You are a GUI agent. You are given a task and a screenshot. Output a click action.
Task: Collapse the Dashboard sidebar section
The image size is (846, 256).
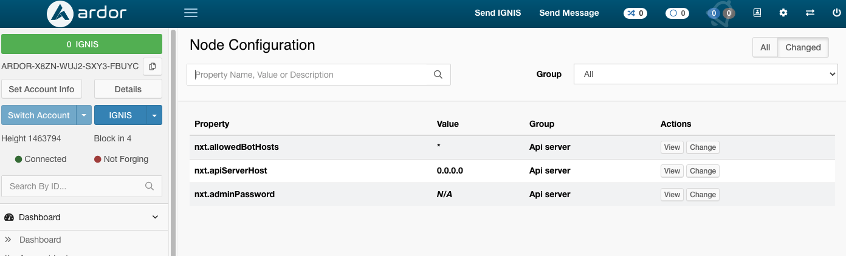(x=155, y=217)
